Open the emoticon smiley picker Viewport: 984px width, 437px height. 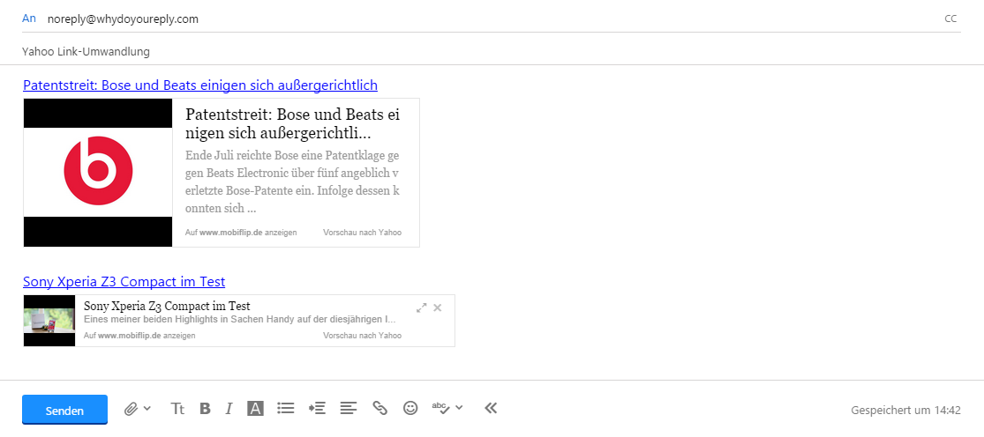(410, 408)
